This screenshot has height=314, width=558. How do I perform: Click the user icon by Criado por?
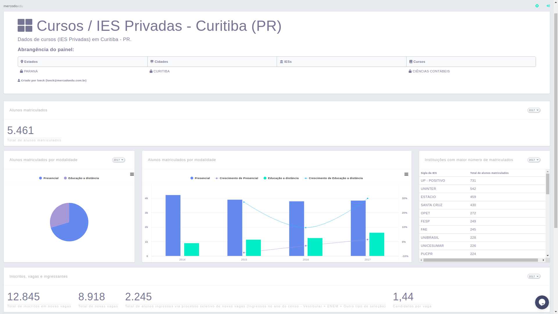pos(19,81)
